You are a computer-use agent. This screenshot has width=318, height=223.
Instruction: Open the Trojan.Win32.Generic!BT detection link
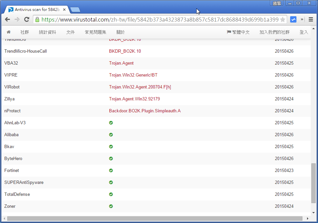pyautogui.click(x=133, y=75)
